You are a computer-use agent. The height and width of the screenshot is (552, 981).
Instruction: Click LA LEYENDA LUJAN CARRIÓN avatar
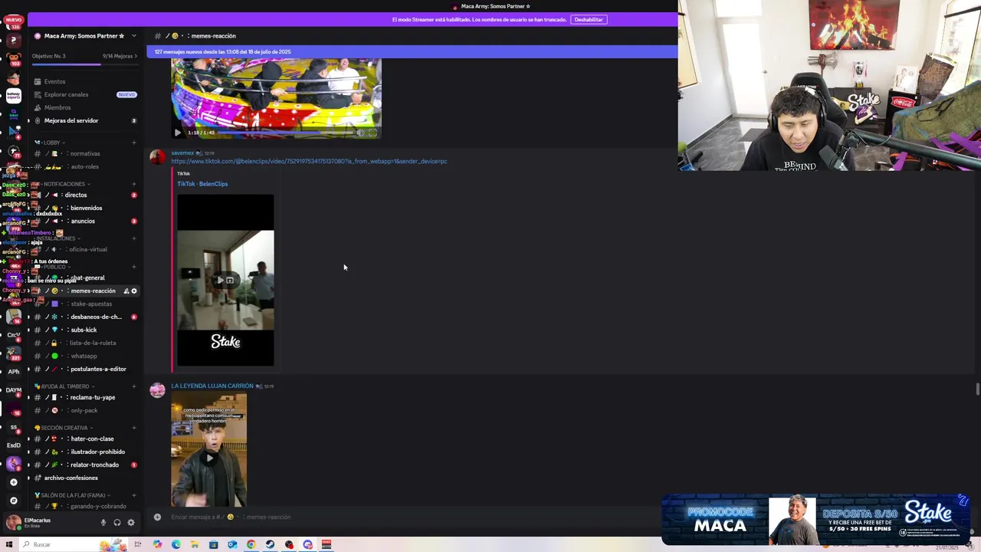tap(157, 390)
